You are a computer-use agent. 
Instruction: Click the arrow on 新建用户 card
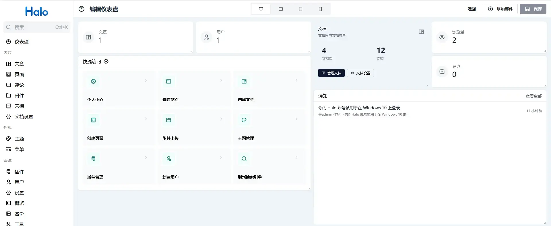(221, 158)
